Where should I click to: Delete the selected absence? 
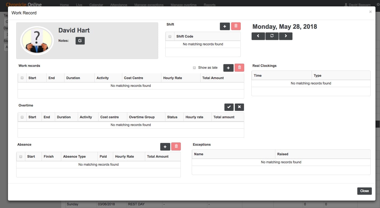[x=176, y=146]
